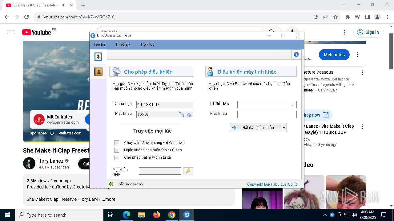Enable Chạy UltraViewer cùng với Windows checkbox
The image size is (394, 221).
point(117,143)
